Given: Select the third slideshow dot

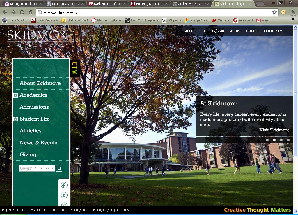Looking at the screenshot, I should point(281,140).
